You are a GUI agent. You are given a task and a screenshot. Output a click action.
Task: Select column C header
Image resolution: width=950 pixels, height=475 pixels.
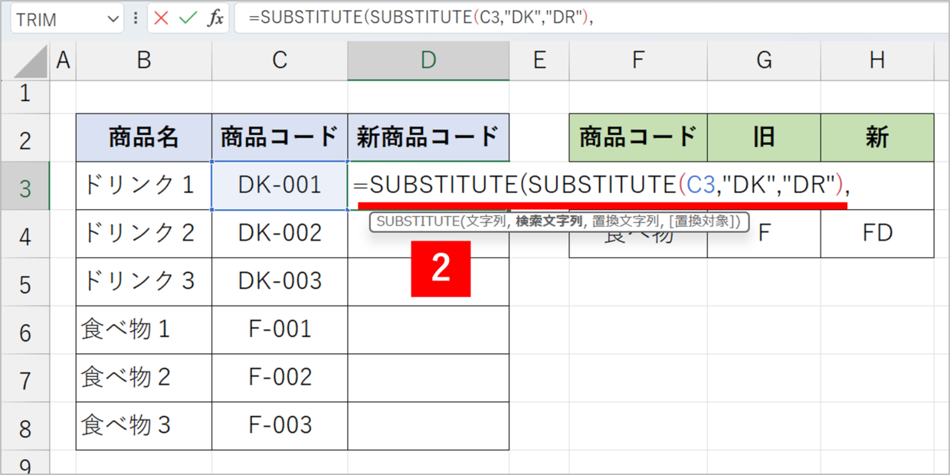tap(280, 61)
